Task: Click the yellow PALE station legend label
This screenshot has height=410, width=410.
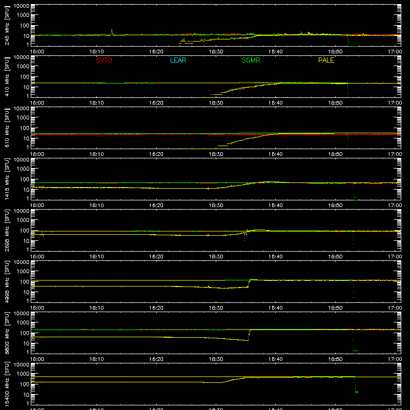Action: (x=326, y=60)
